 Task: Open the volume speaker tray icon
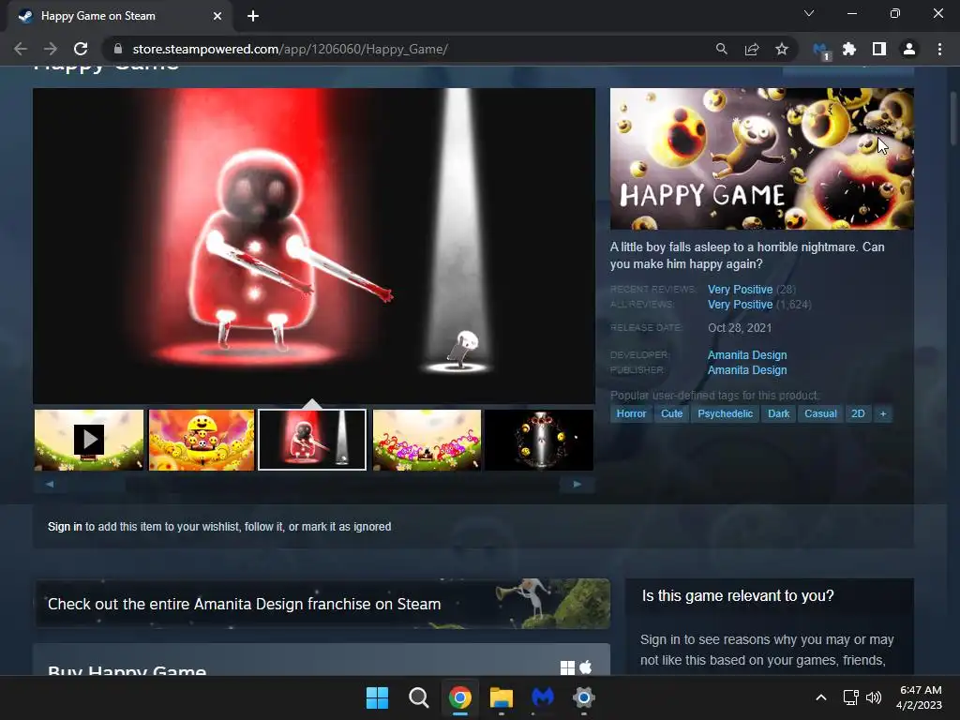pyautogui.click(x=874, y=697)
